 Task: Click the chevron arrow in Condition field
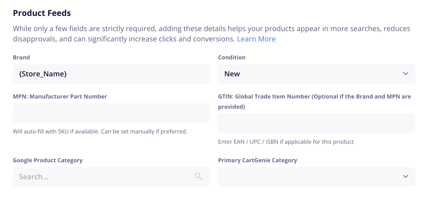tap(406, 74)
